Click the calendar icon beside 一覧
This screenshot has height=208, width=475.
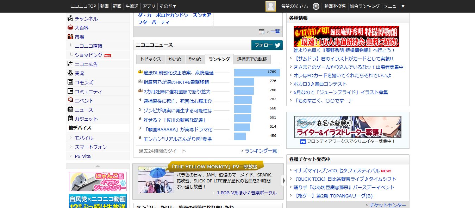[x=262, y=32]
